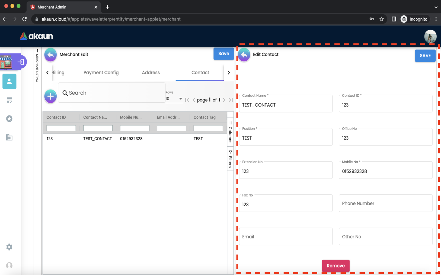Select the TEST_CONTACT table row
This screenshot has height=275, width=441.
tap(135, 139)
